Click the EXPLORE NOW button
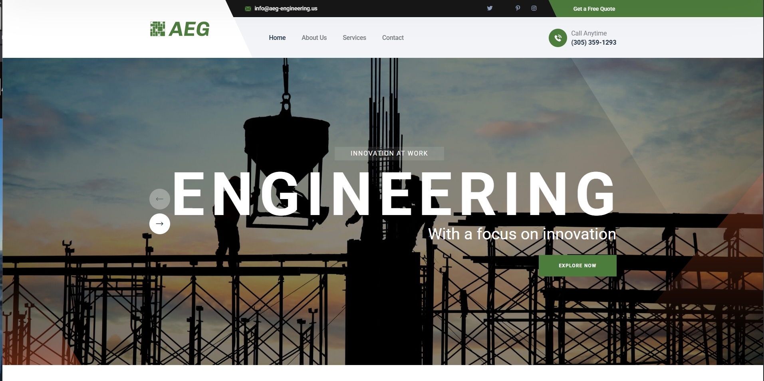The width and height of the screenshot is (764, 381). pyautogui.click(x=577, y=265)
